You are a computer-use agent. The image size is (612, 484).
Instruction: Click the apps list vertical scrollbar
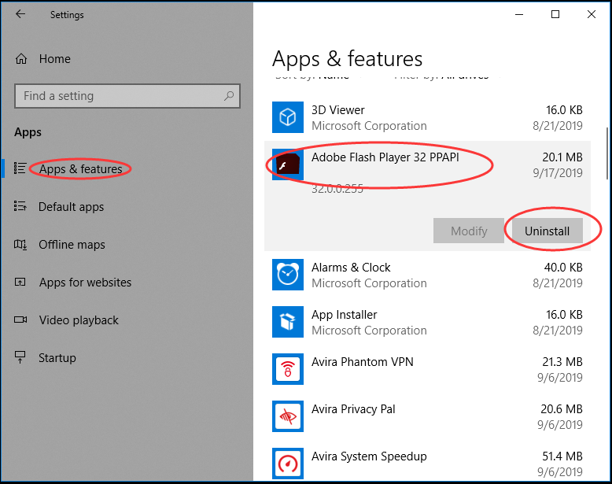607,153
